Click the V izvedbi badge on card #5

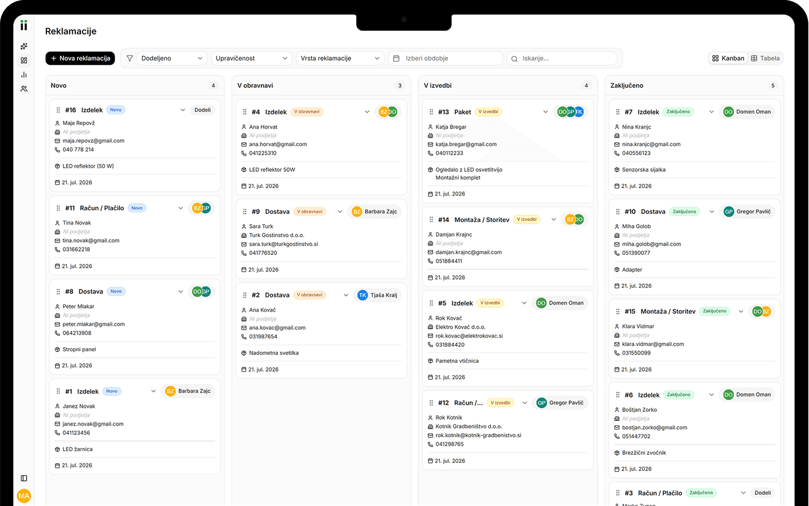click(x=491, y=303)
